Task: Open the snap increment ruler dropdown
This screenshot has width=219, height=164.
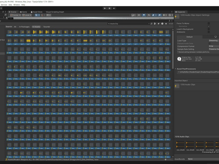Action: pos(49,15)
